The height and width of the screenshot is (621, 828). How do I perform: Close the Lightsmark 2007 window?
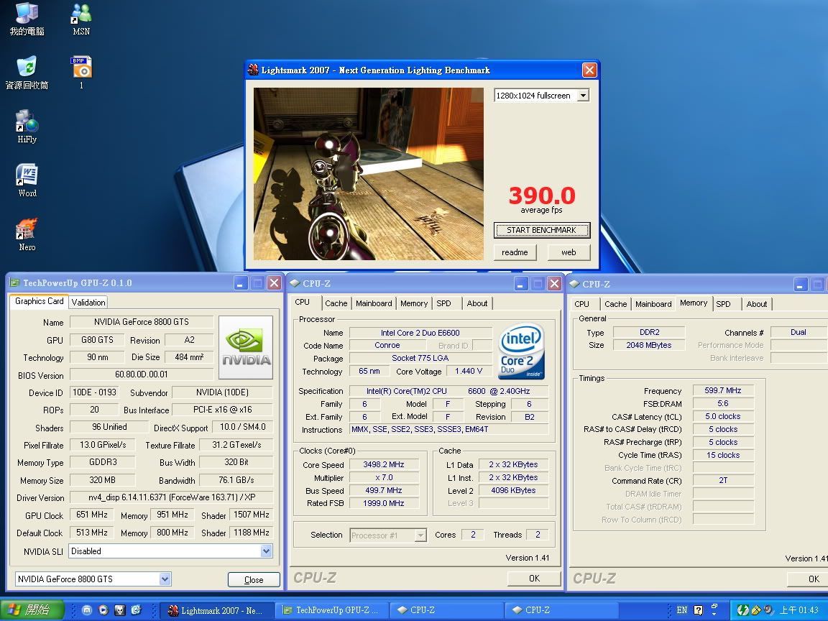pyautogui.click(x=589, y=70)
